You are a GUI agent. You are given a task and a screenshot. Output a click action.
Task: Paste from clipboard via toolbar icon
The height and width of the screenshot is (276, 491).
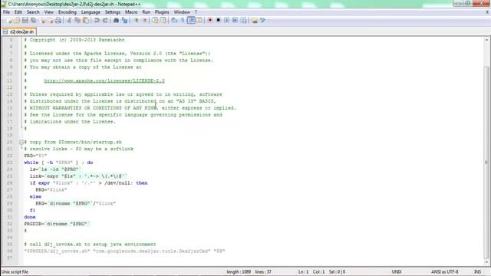[x=85, y=21]
